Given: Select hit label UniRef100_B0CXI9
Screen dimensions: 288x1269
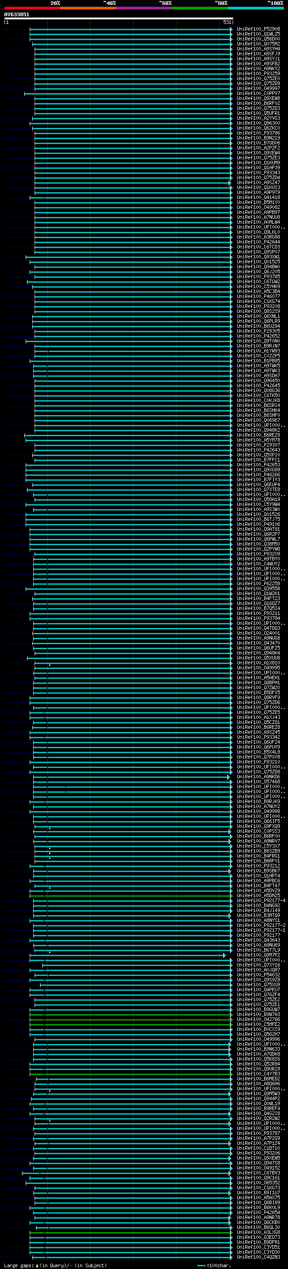Looking at the screenshot, I should click(258, 1029).
